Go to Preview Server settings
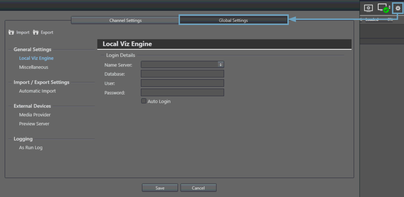Viewport: 404px width, 197px height. tap(34, 124)
